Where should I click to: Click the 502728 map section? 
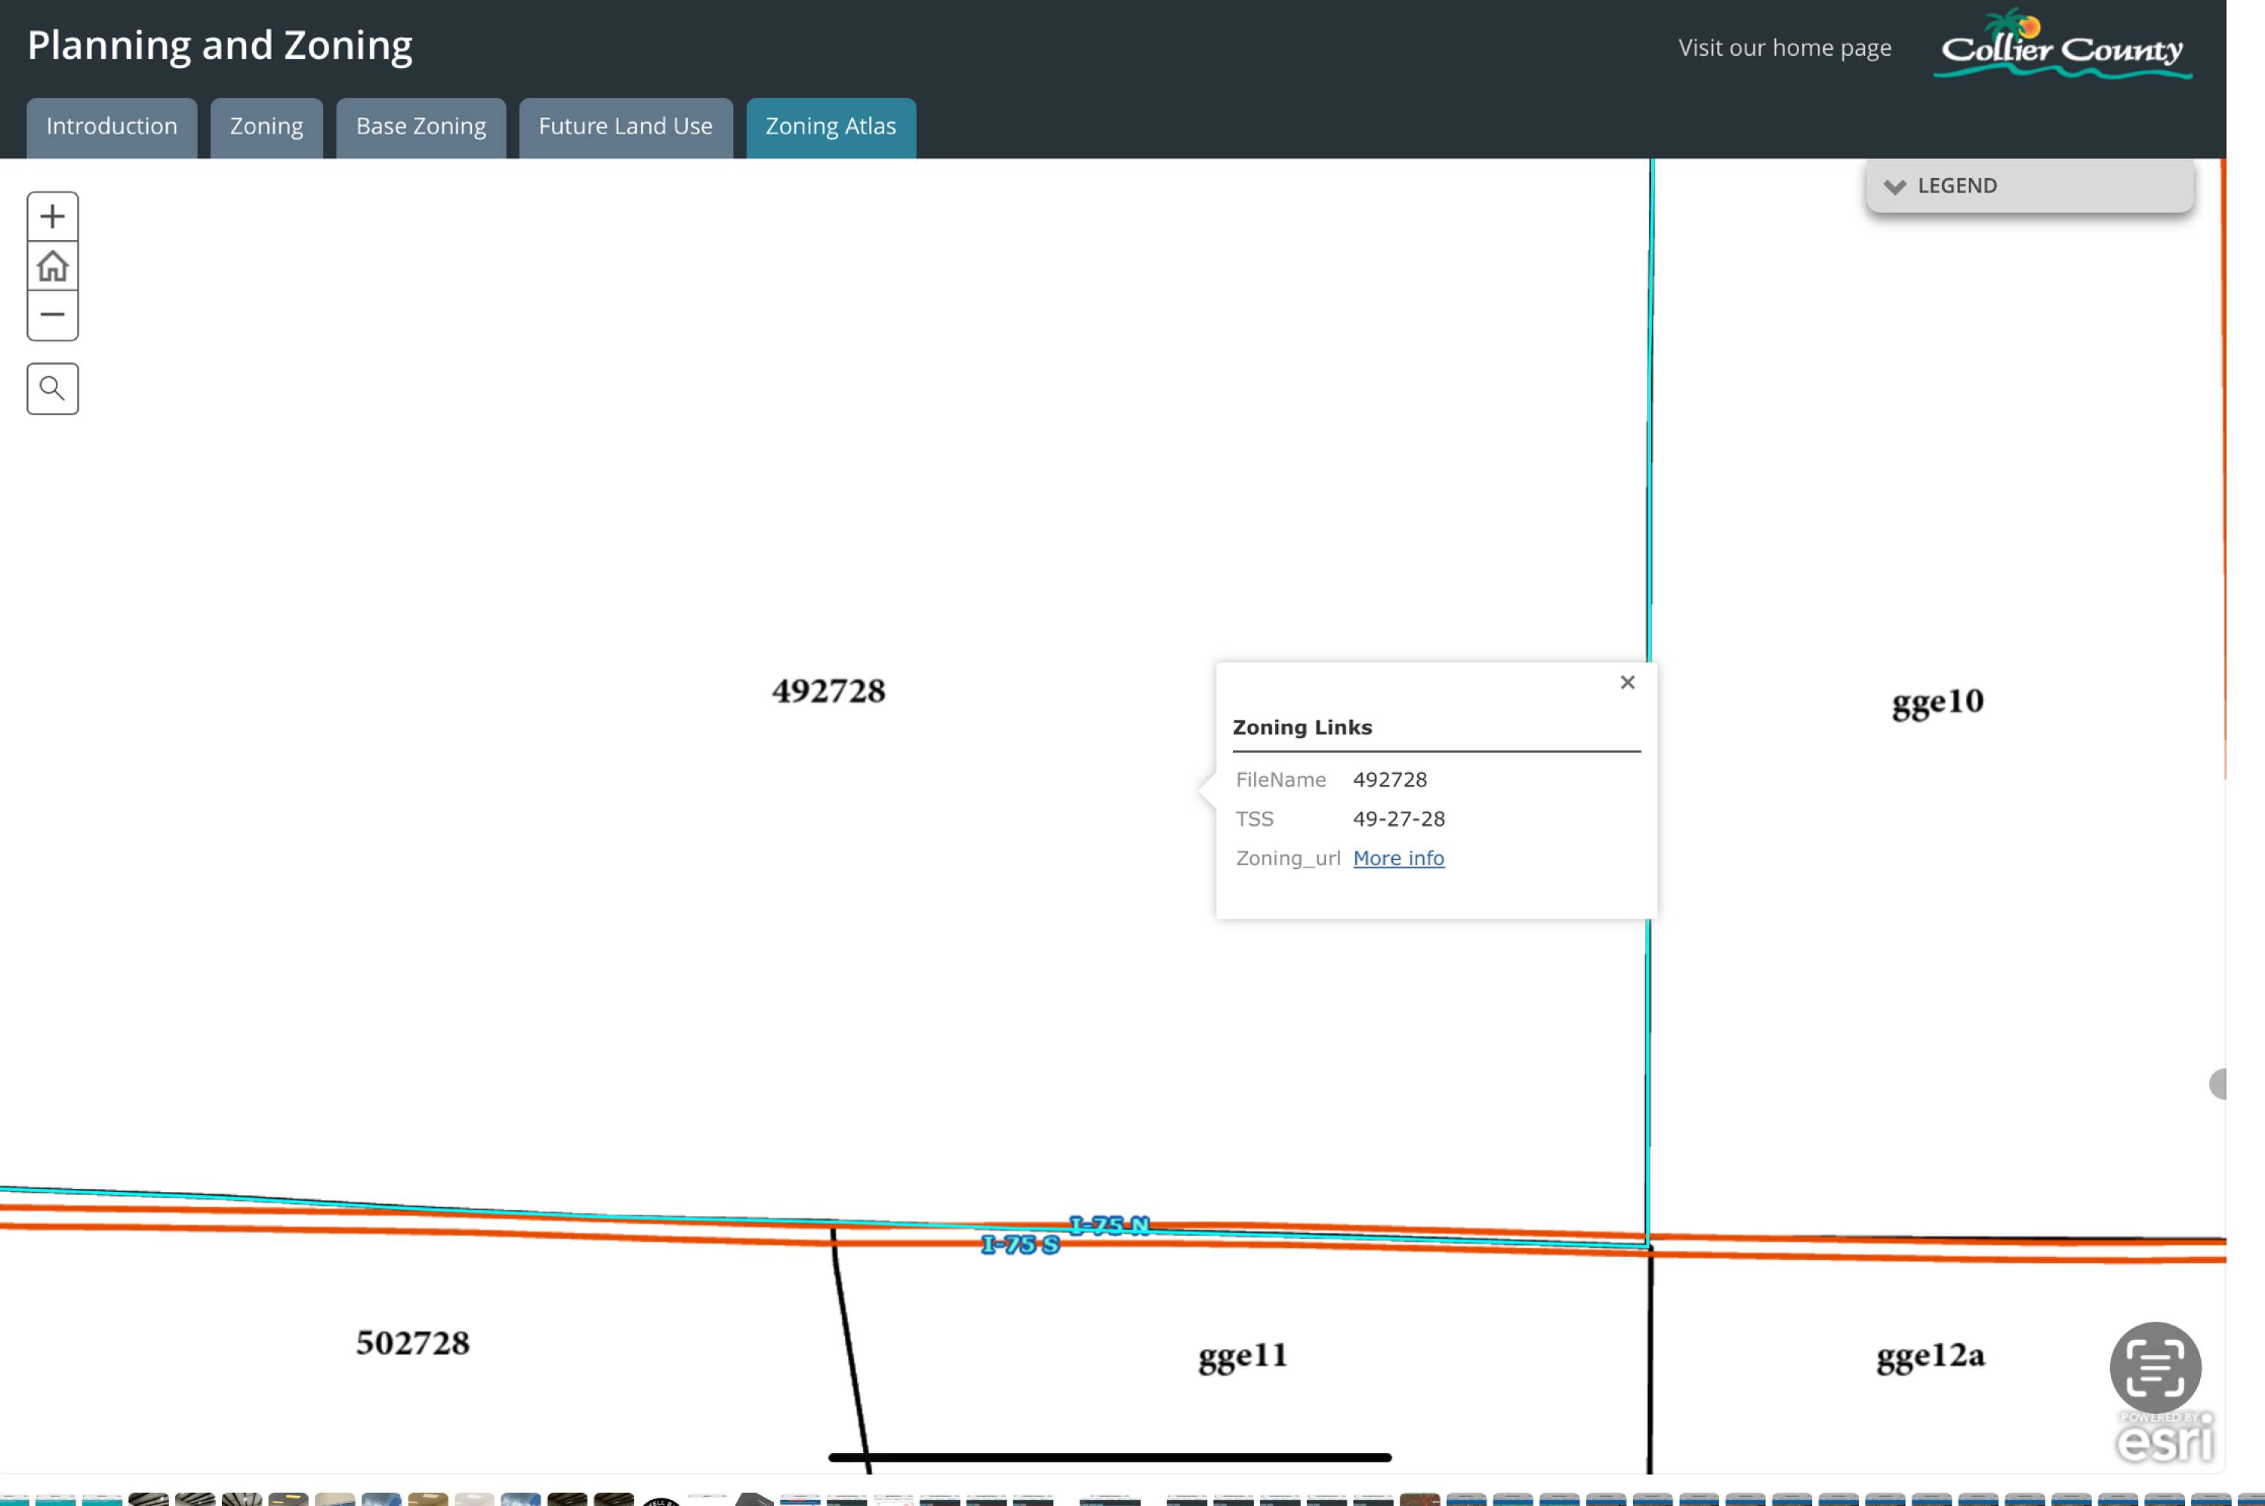pyautogui.click(x=412, y=1343)
